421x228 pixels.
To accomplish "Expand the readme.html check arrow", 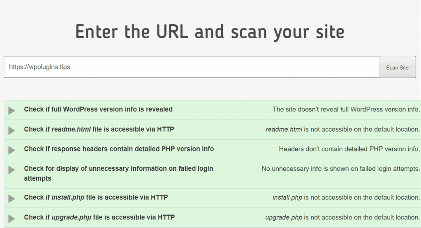I will coord(12,130).
